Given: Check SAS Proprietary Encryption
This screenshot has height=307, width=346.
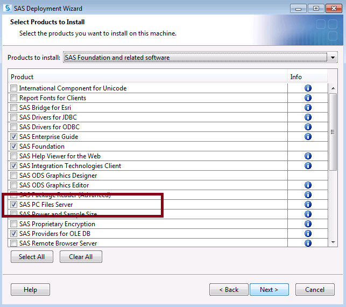Looking at the screenshot, I should tap(13, 224).
